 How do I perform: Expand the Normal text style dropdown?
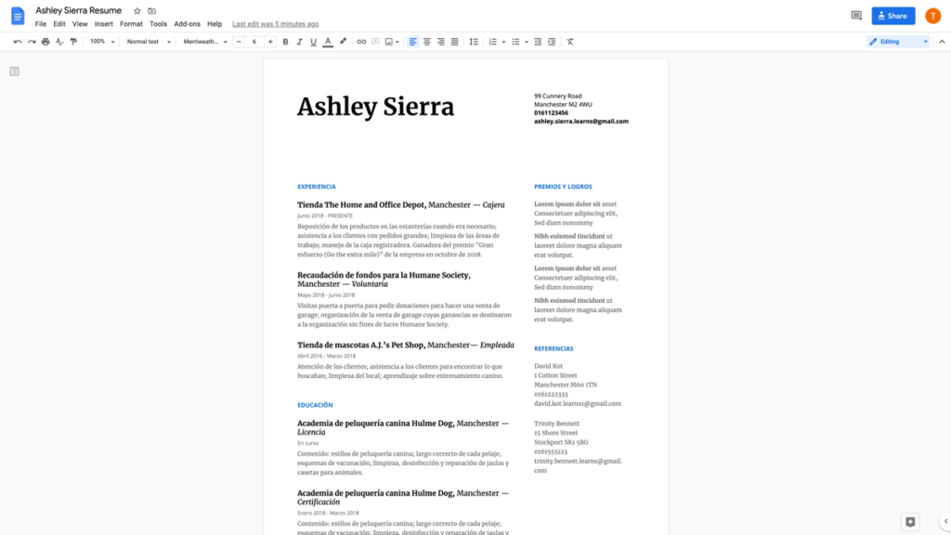coord(149,42)
